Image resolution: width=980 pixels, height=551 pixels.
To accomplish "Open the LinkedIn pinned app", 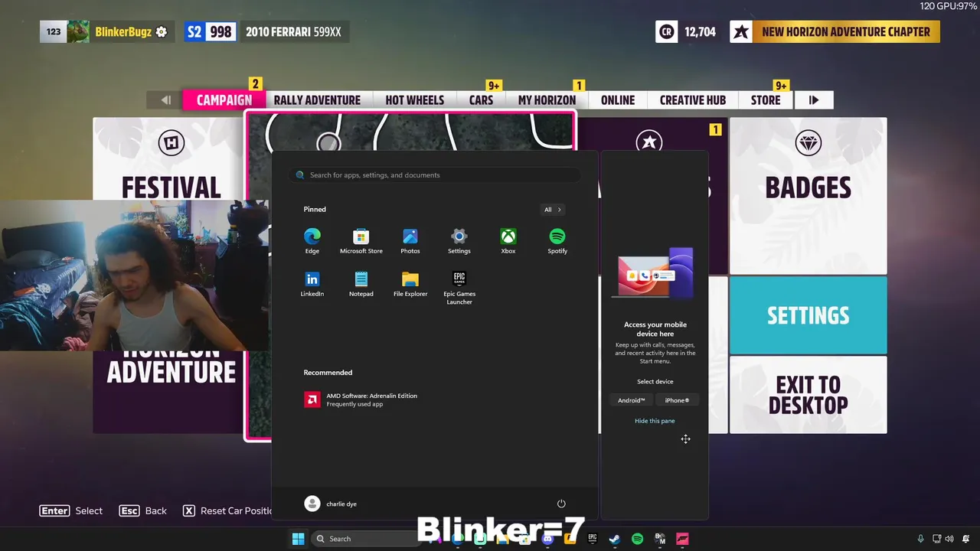I will pyautogui.click(x=312, y=283).
